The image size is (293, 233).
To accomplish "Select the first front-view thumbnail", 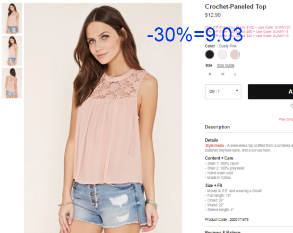I will tap(12, 18).
